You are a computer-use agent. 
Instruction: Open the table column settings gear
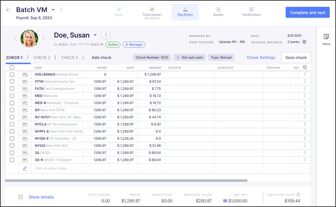point(305,67)
